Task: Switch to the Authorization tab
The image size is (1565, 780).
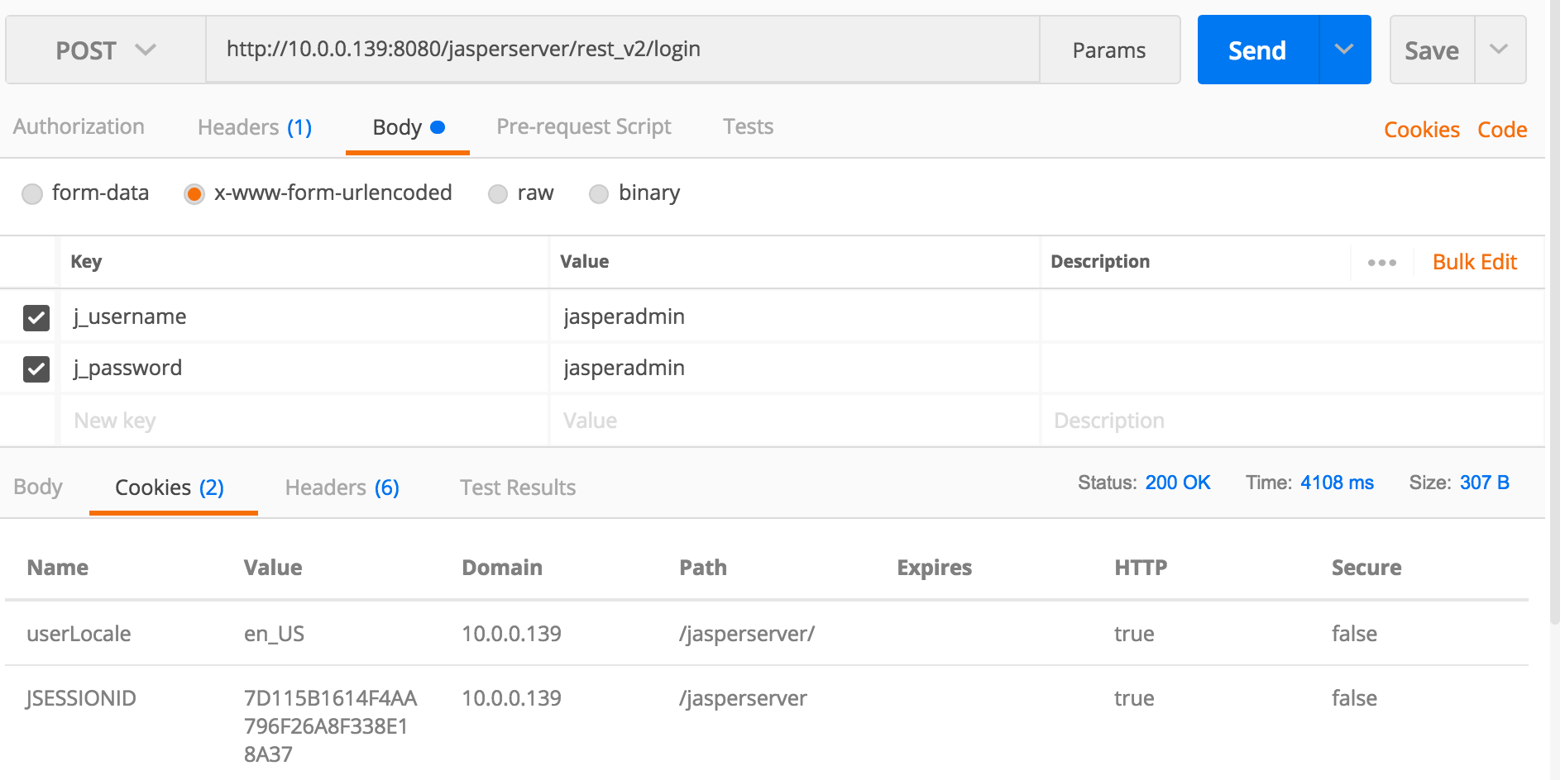Action: coord(78,126)
